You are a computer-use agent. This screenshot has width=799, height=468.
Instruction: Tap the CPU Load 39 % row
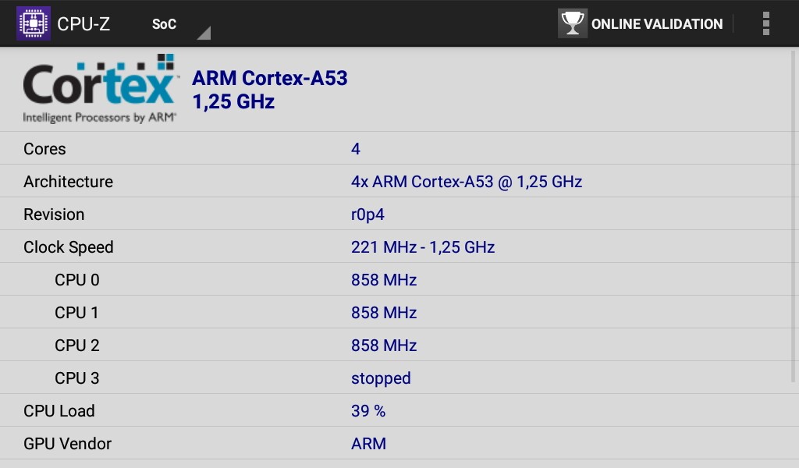coord(395,410)
